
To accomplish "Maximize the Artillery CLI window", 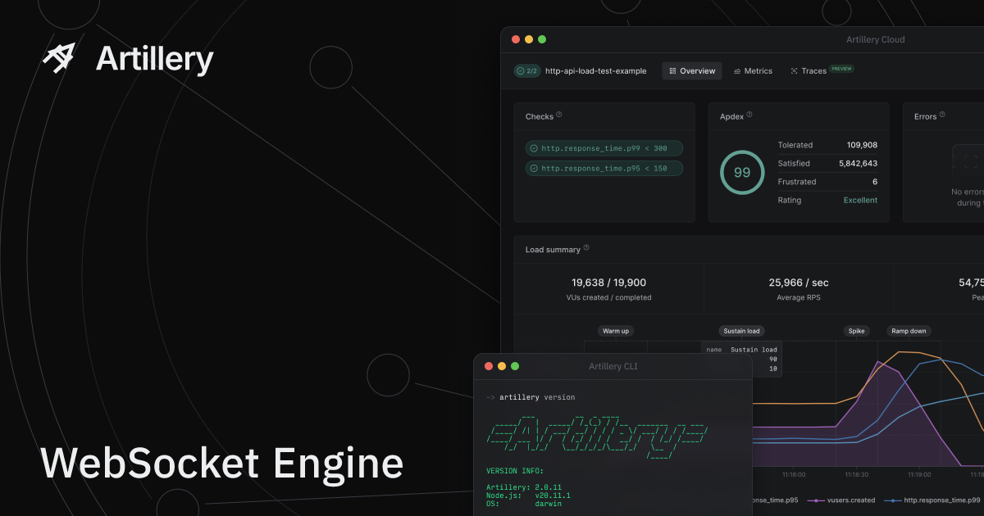I will coord(515,366).
